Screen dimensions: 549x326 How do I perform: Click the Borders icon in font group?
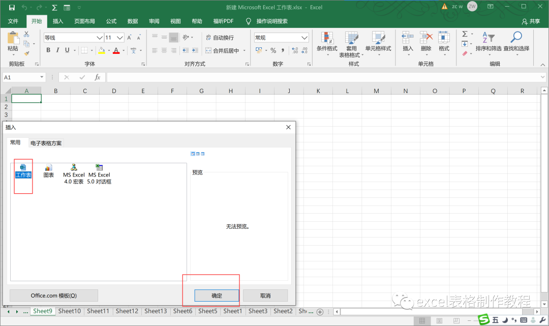(84, 50)
